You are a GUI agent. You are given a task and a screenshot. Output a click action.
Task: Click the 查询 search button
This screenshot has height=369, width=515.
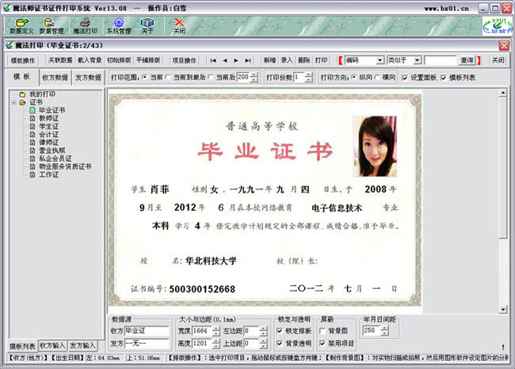pos(467,60)
